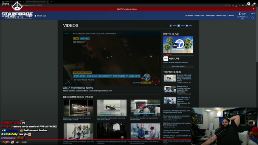Image resolution: width=258 pixels, height=145 pixels.
Task: Click the Facebook share icon
Action: [171, 26]
